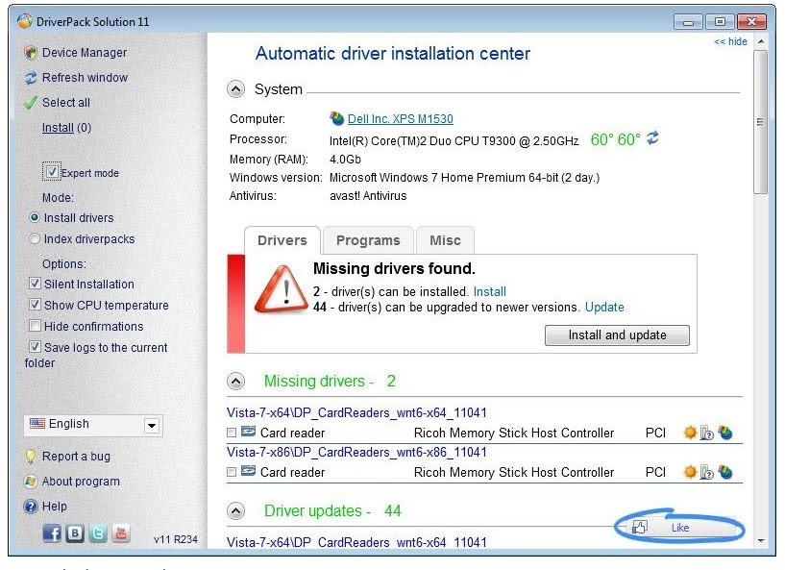
Task: Switch to the Programs tab
Action: pos(368,240)
